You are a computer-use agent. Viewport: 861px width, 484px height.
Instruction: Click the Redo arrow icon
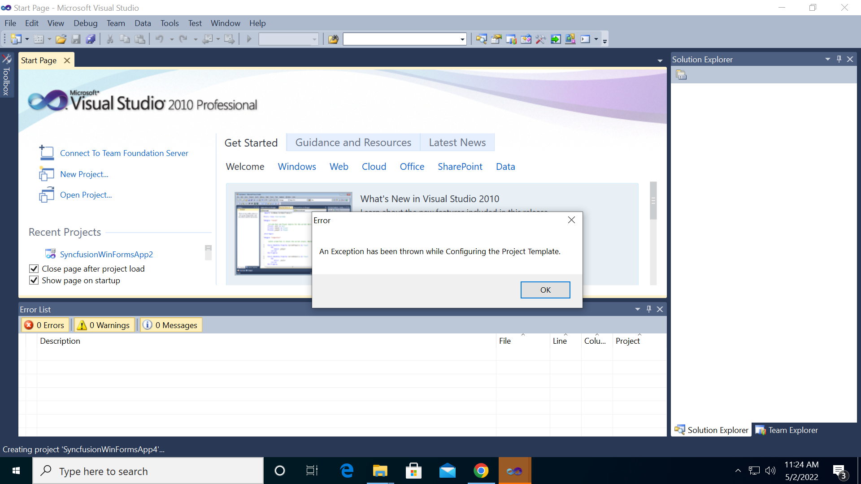(x=183, y=39)
